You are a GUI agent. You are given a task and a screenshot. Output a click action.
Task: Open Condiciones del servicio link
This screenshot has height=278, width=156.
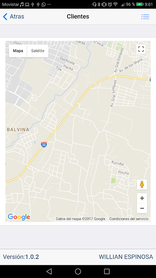[129, 219]
